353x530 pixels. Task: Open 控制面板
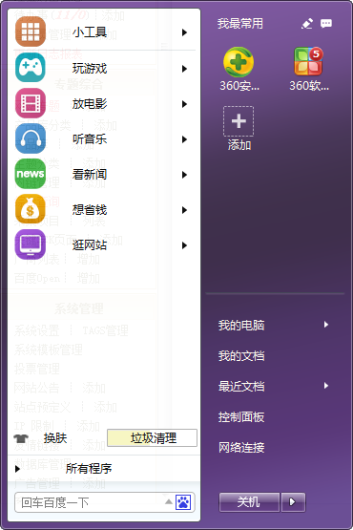coord(241,417)
